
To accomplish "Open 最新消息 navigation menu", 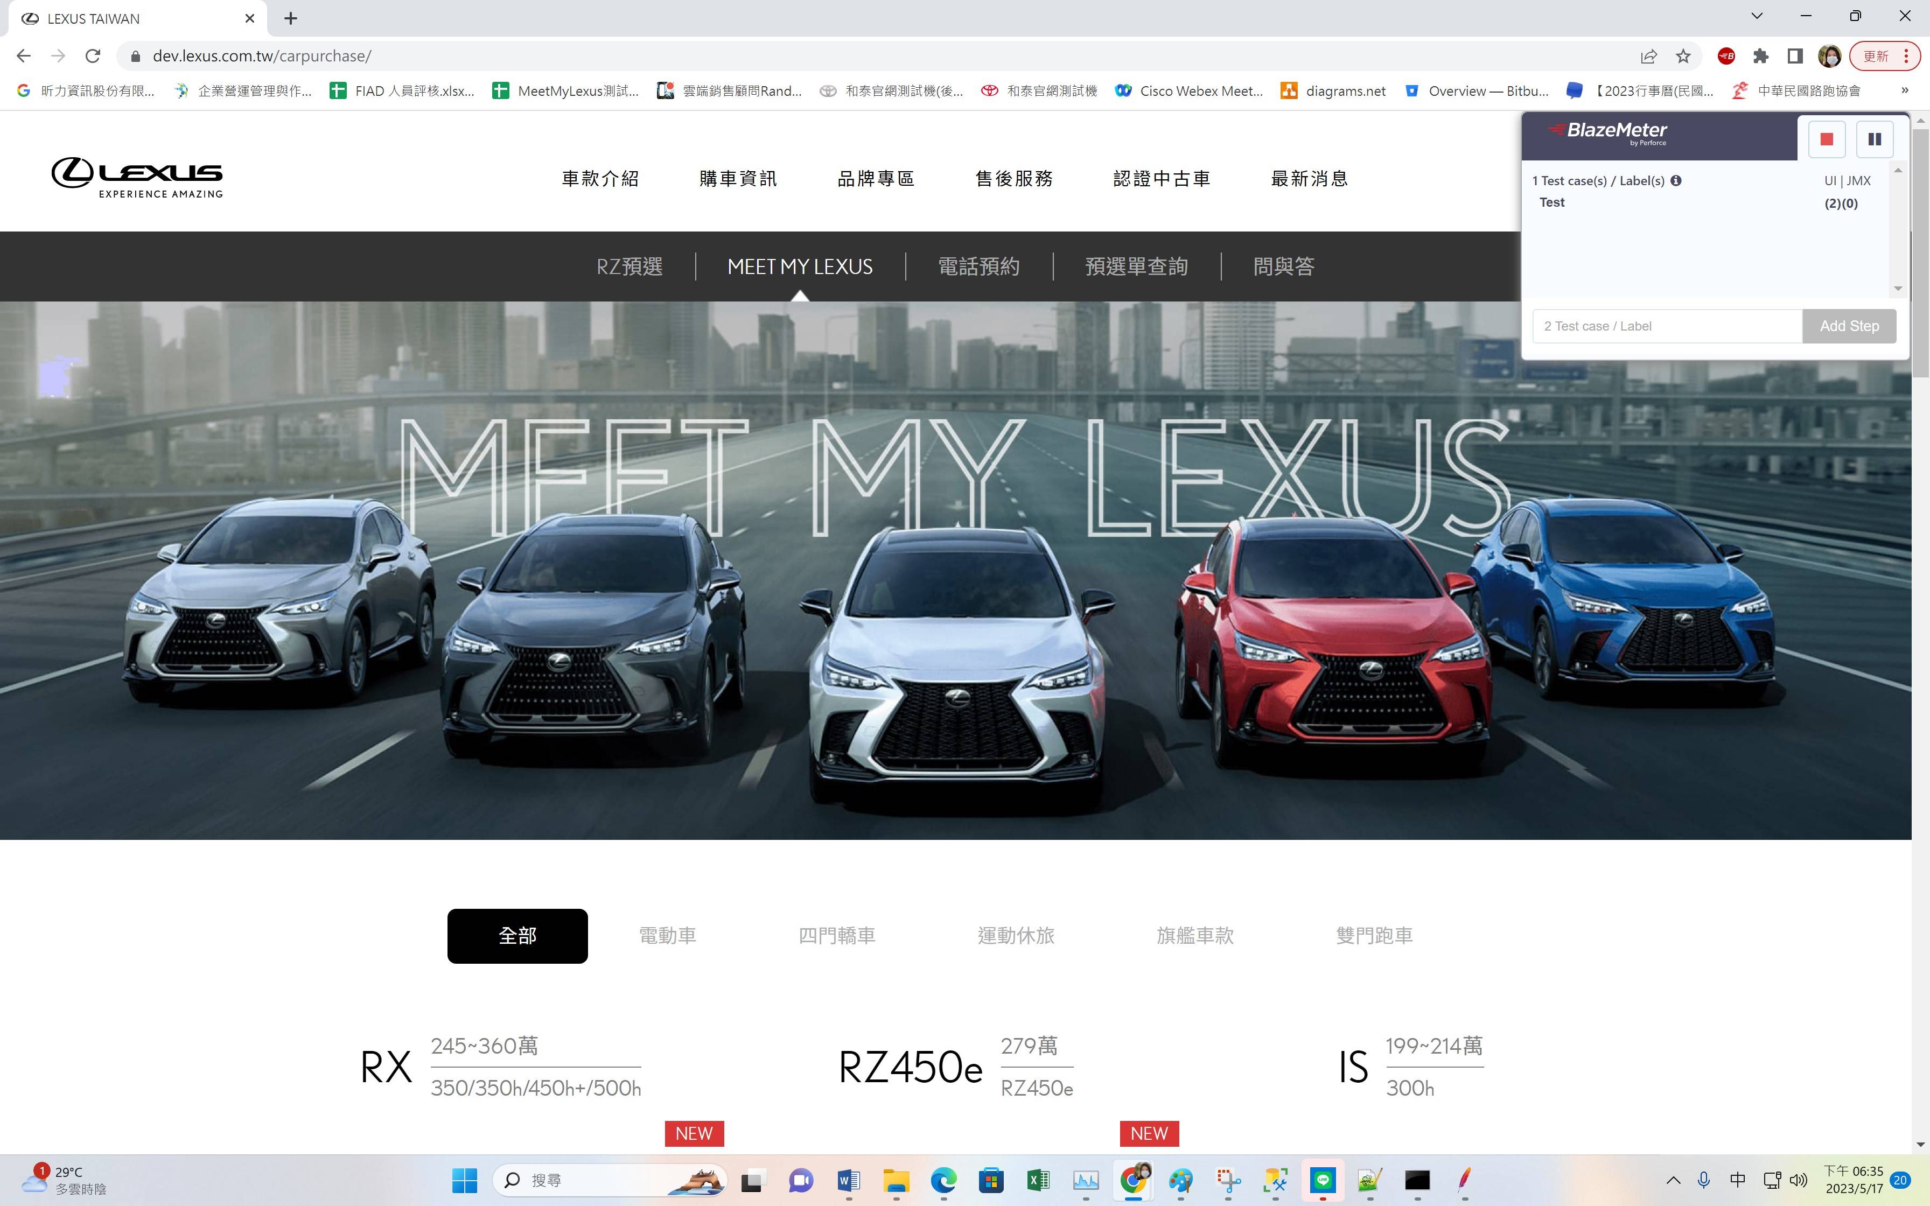I will [x=1310, y=179].
